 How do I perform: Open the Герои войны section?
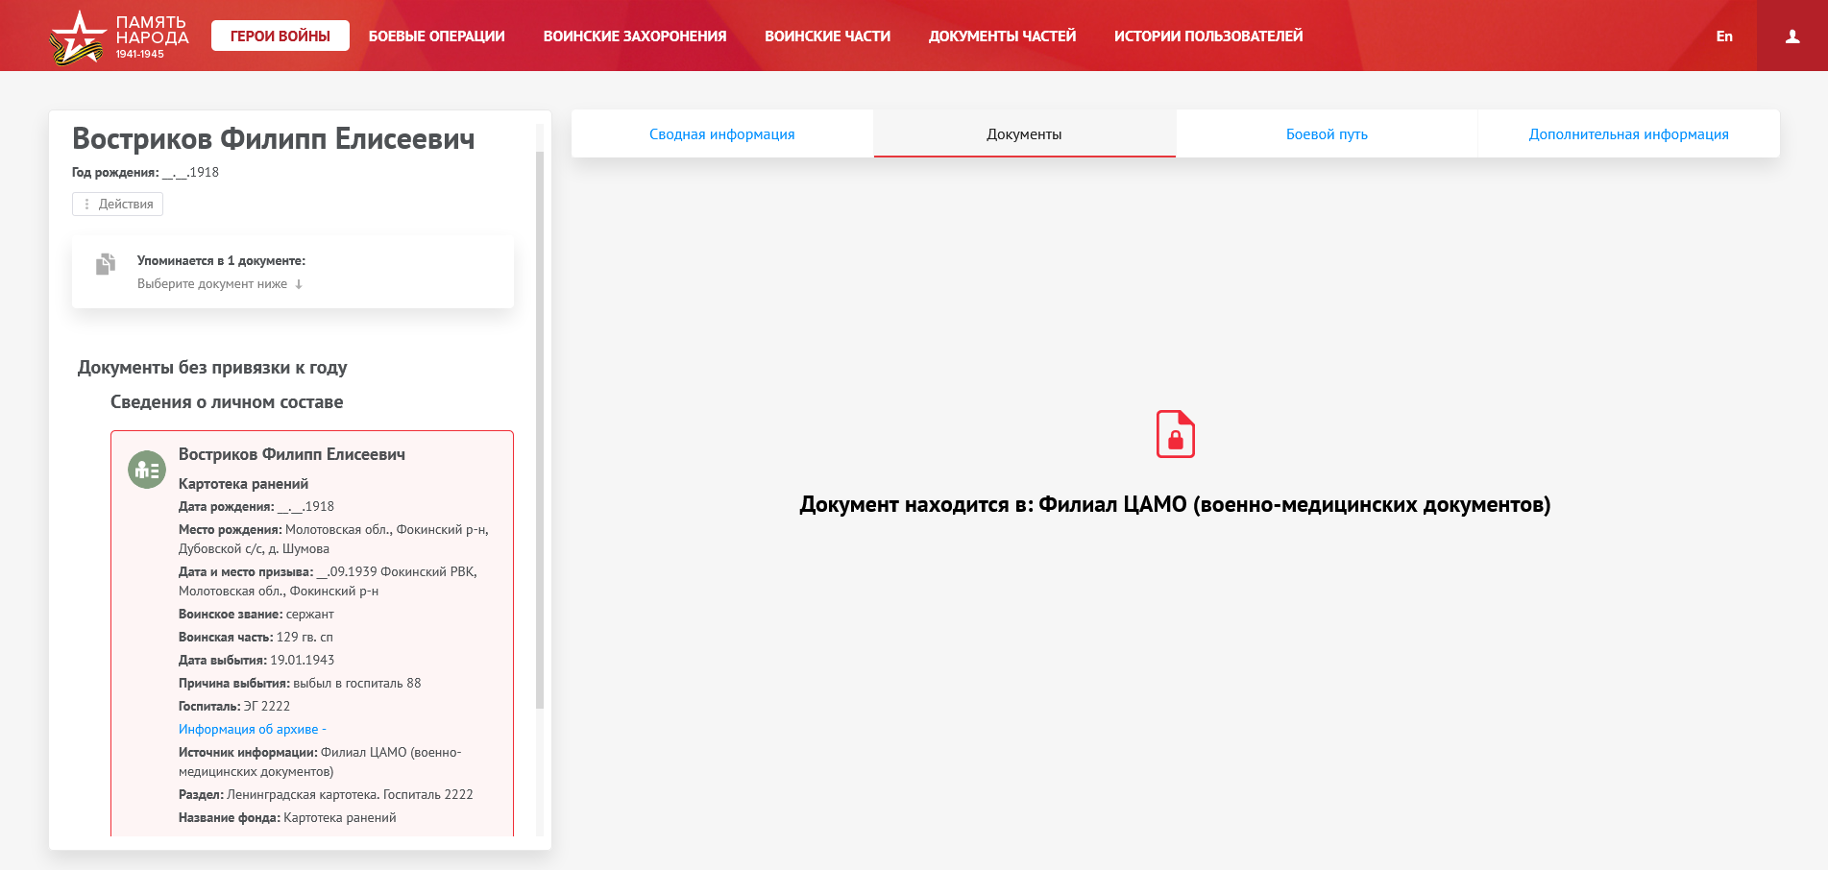tap(280, 36)
